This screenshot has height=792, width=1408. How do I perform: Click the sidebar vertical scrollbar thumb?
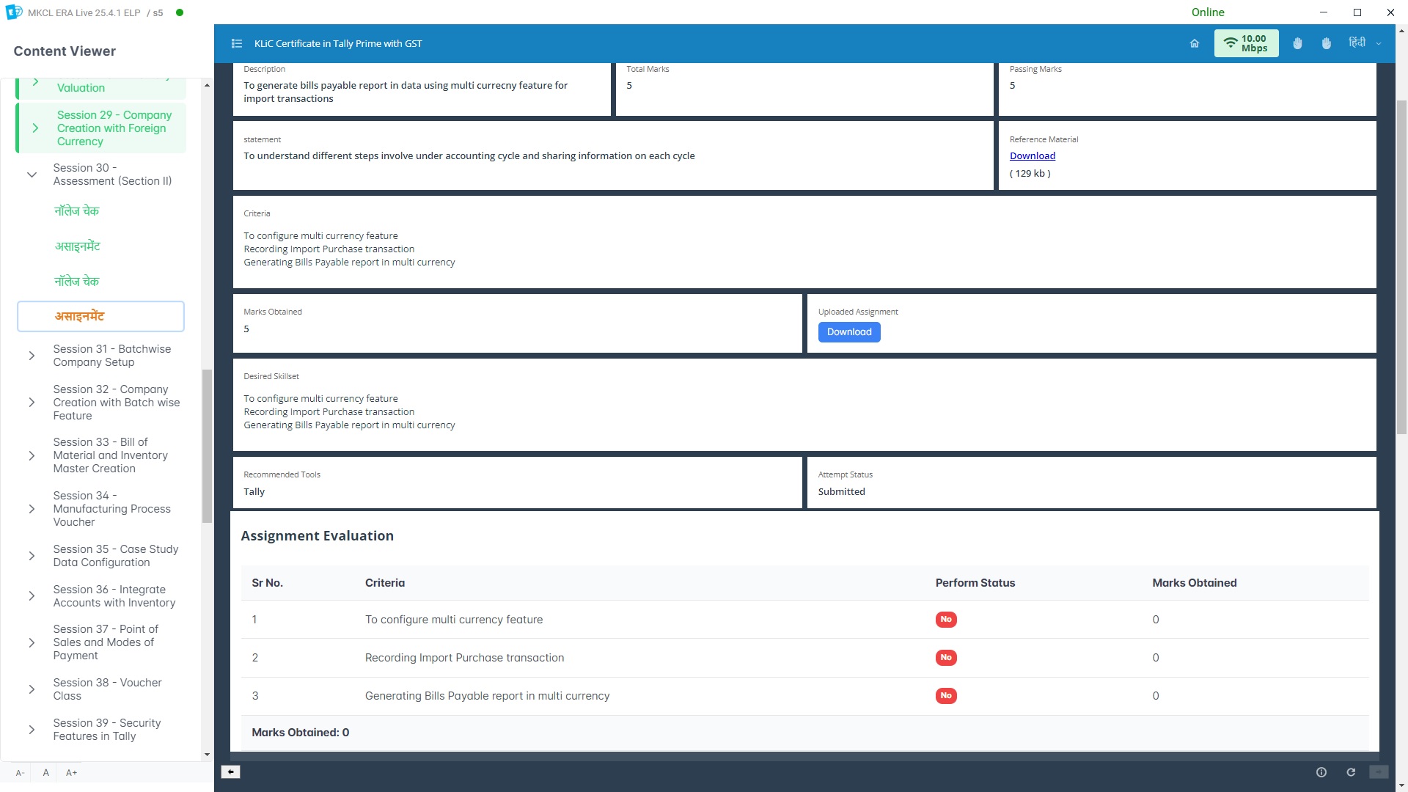coord(207,444)
